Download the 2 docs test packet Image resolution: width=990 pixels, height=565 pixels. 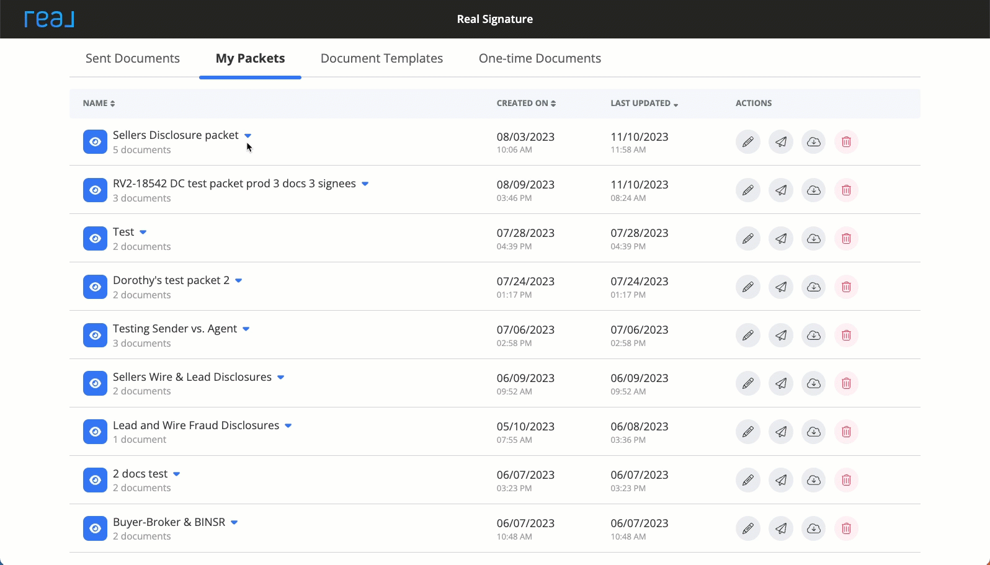click(814, 481)
